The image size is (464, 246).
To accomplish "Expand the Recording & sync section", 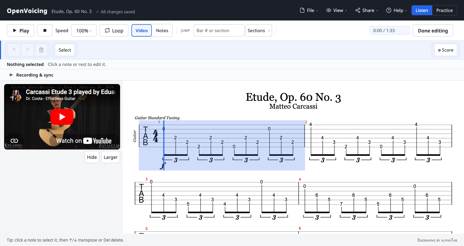I will [31, 75].
